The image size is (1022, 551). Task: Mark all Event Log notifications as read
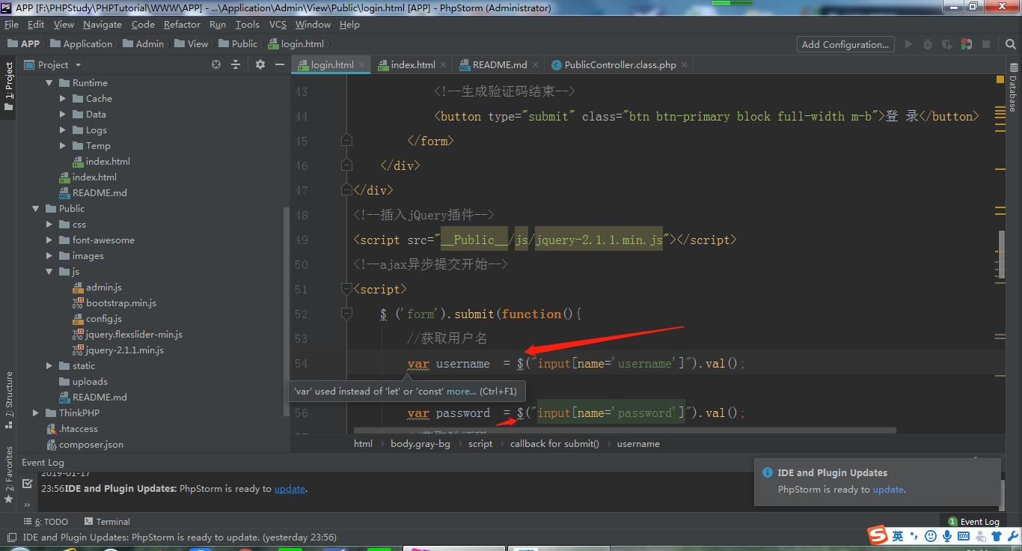(27, 484)
